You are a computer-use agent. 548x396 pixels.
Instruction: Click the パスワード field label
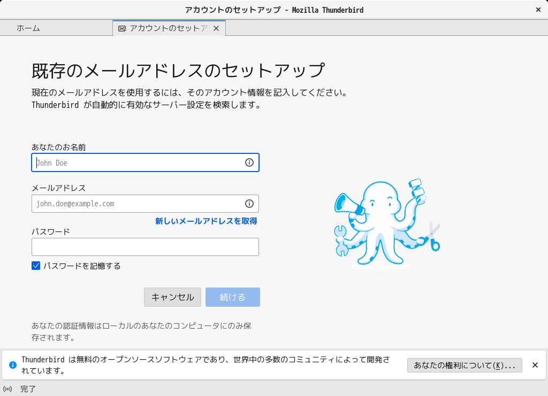click(x=51, y=232)
